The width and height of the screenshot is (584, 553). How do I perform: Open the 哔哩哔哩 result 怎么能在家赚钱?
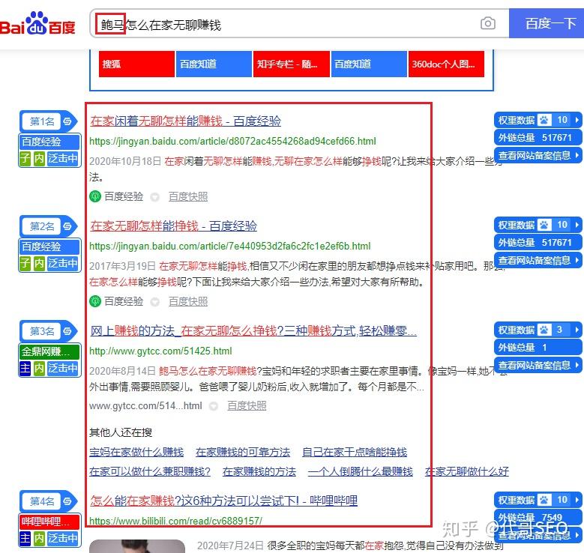point(223,501)
